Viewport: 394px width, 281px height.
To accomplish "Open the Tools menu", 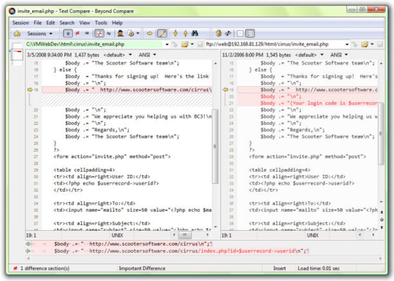I will pyautogui.click(x=101, y=22).
